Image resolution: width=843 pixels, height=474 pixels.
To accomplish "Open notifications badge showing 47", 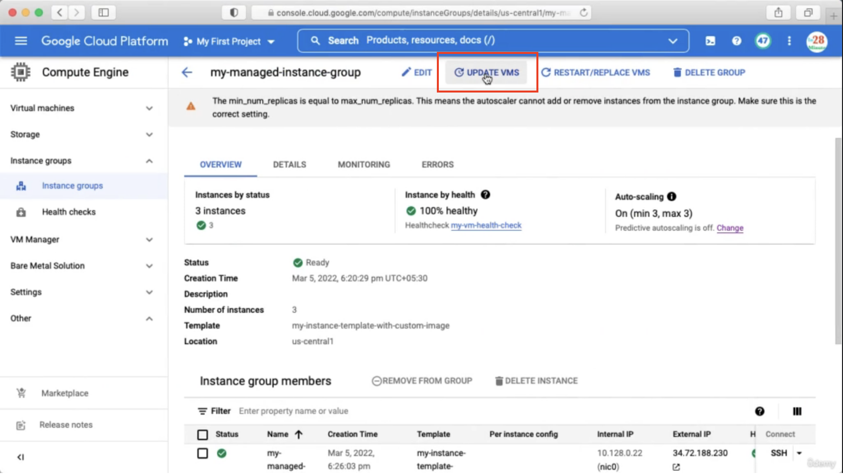I will [x=763, y=41].
